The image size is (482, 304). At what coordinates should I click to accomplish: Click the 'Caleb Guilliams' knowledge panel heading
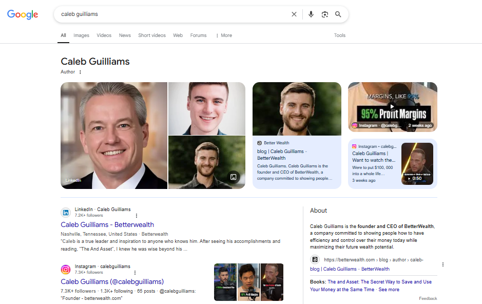pos(95,62)
